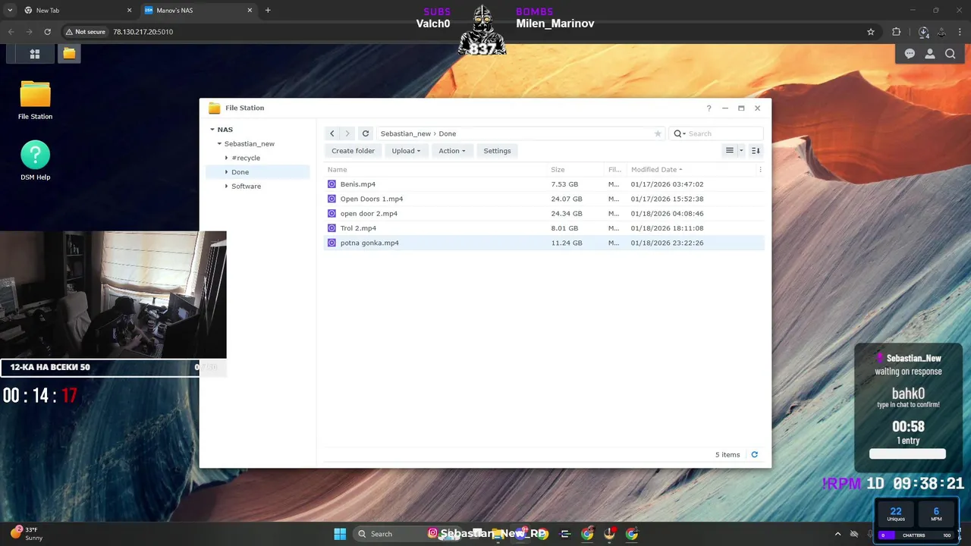Select the #recycle folder in tree
The height and width of the screenshot is (546, 971).
tap(246, 158)
